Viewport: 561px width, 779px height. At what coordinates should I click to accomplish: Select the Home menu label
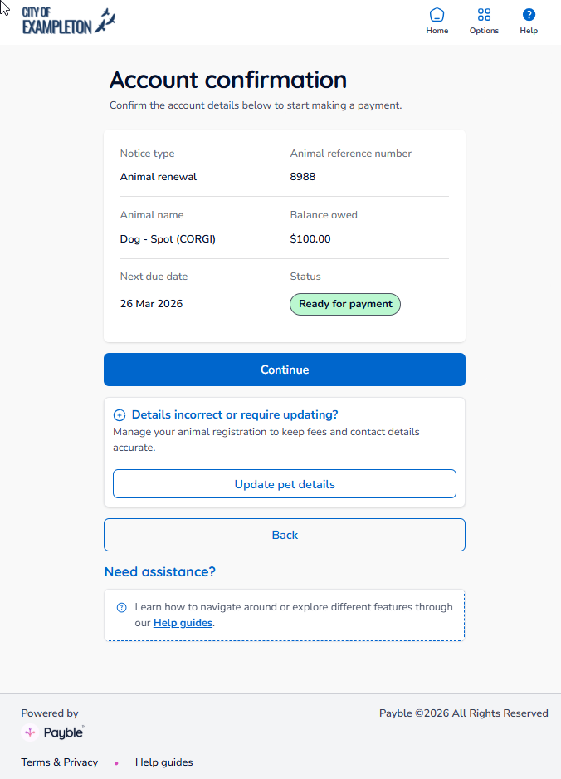point(437,31)
